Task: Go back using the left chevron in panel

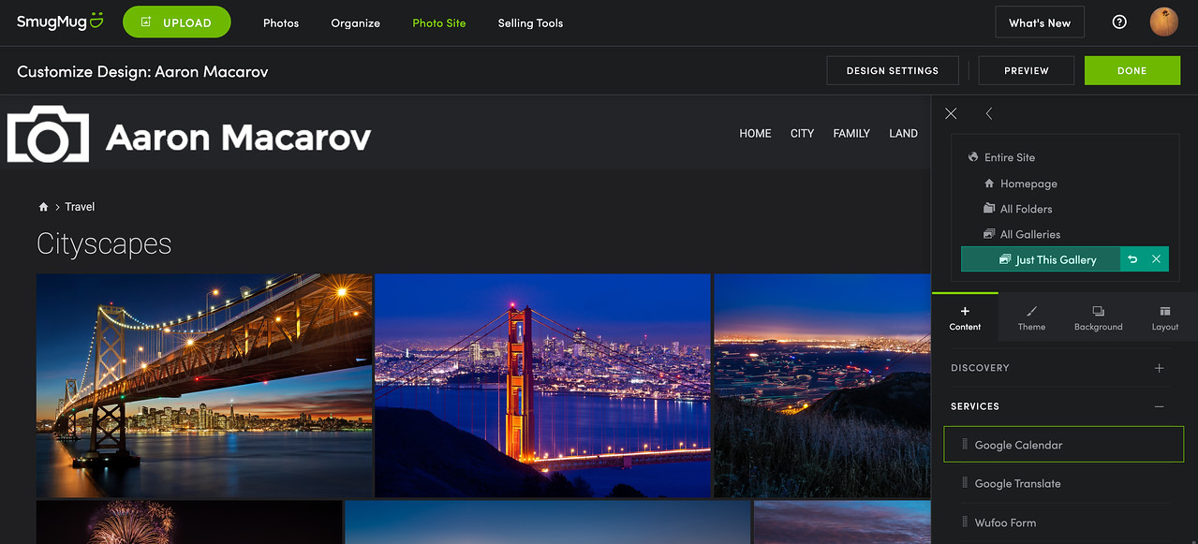Action: pyautogui.click(x=988, y=113)
